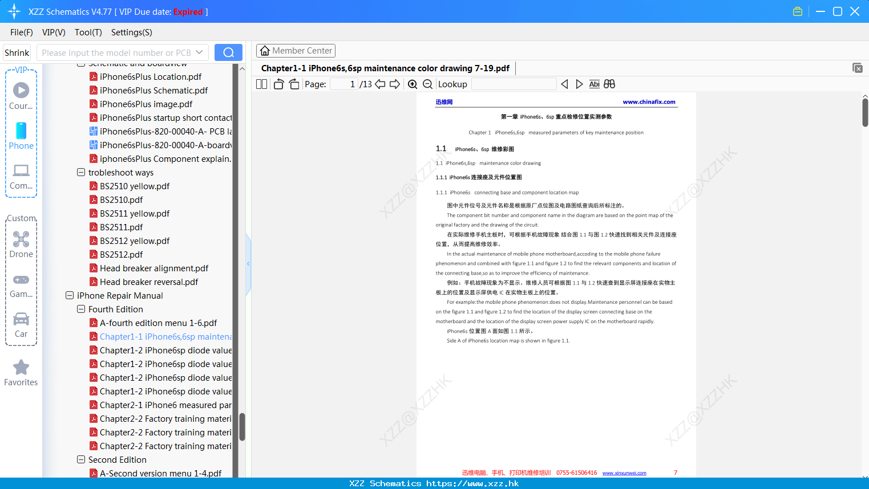Close all document tabs icon
Screen dimensions: 869x489
(x=857, y=68)
